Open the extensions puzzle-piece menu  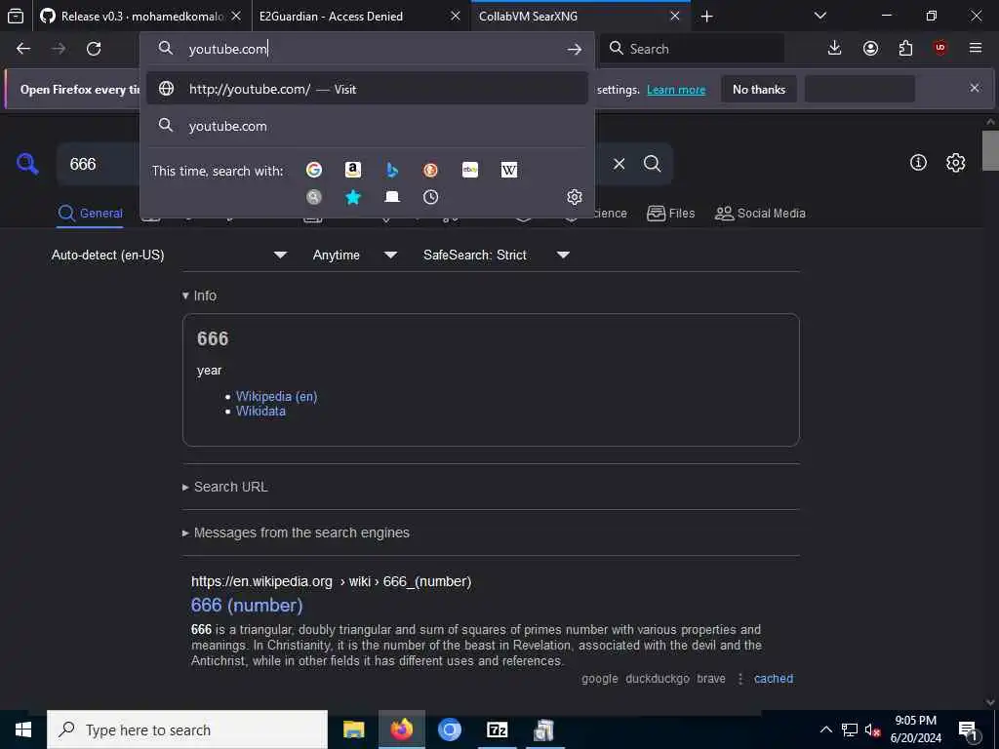tap(905, 48)
